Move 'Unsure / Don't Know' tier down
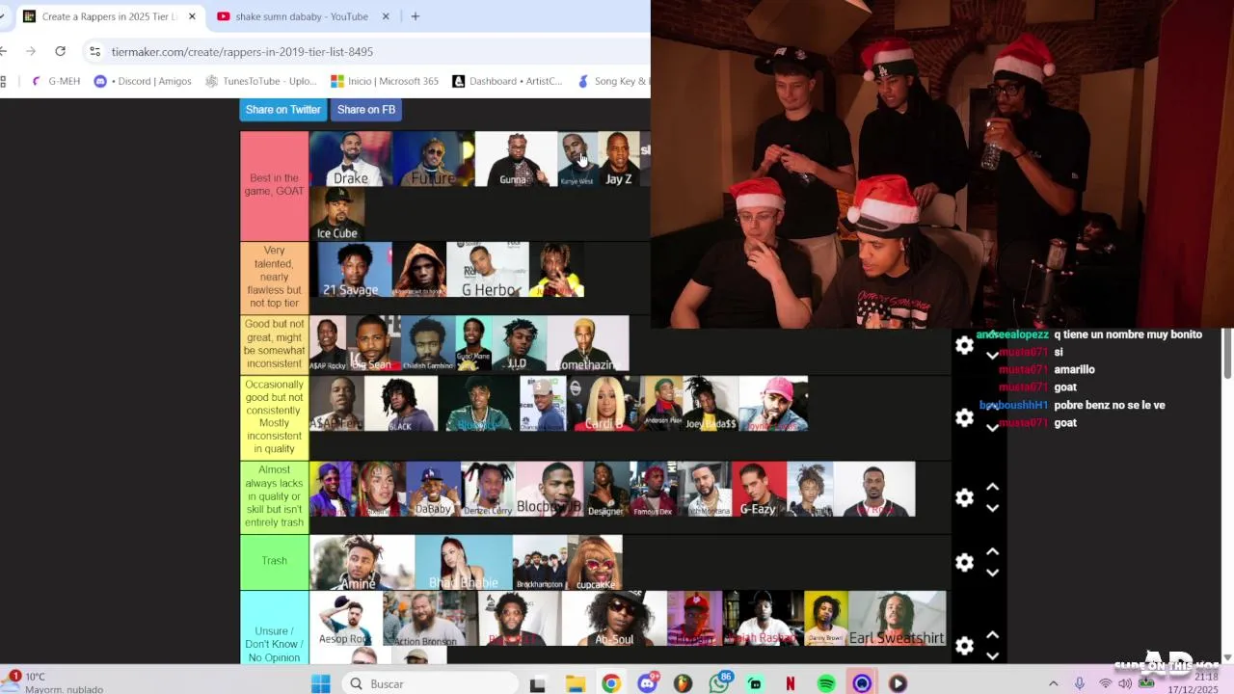 pyautogui.click(x=992, y=656)
